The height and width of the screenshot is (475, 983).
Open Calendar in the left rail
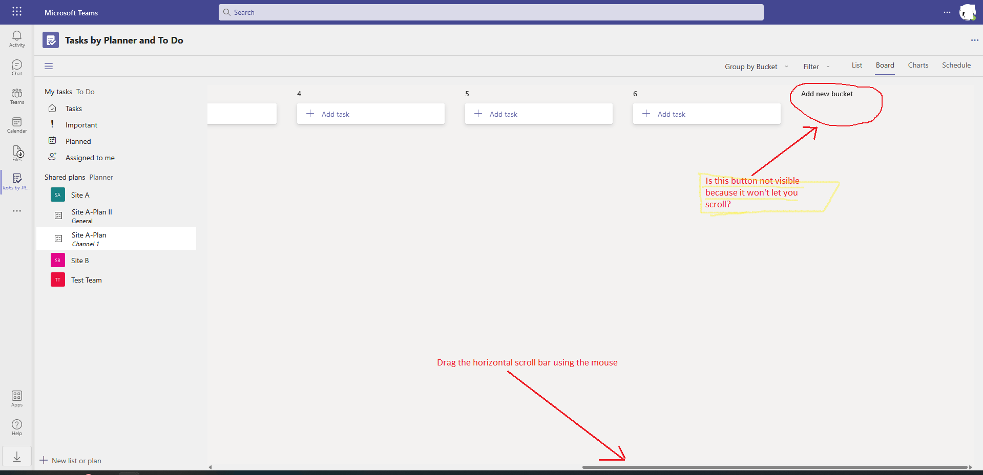[x=17, y=125]
